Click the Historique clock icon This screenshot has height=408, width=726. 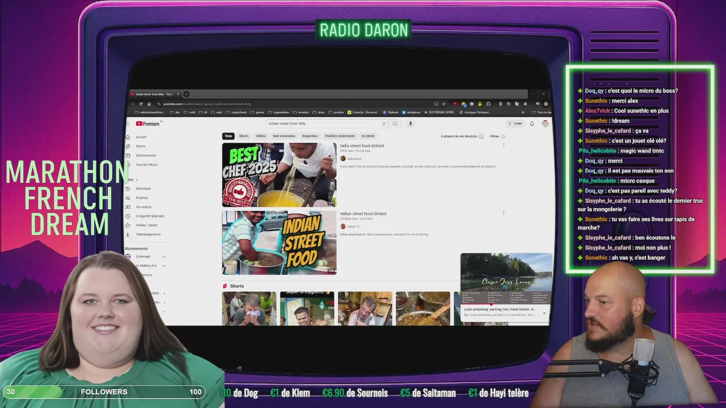tap(128, 189)
